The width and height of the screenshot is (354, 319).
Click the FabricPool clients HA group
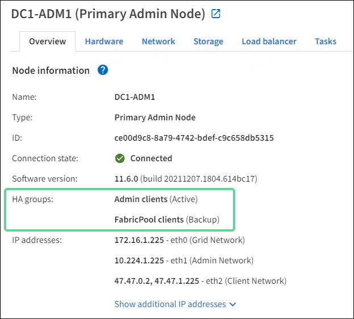[x=149, y=219]
